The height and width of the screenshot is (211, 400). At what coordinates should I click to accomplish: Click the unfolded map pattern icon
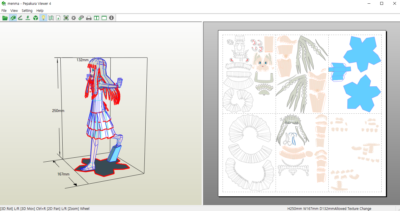click(51, 18)
